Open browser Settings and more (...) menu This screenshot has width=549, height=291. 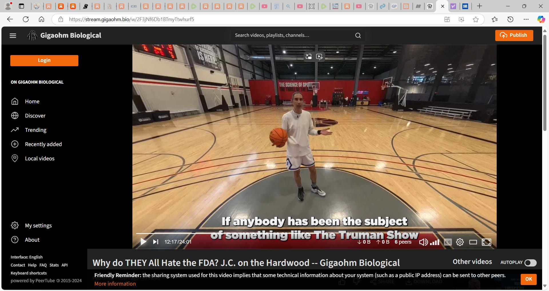coord(526,19)
